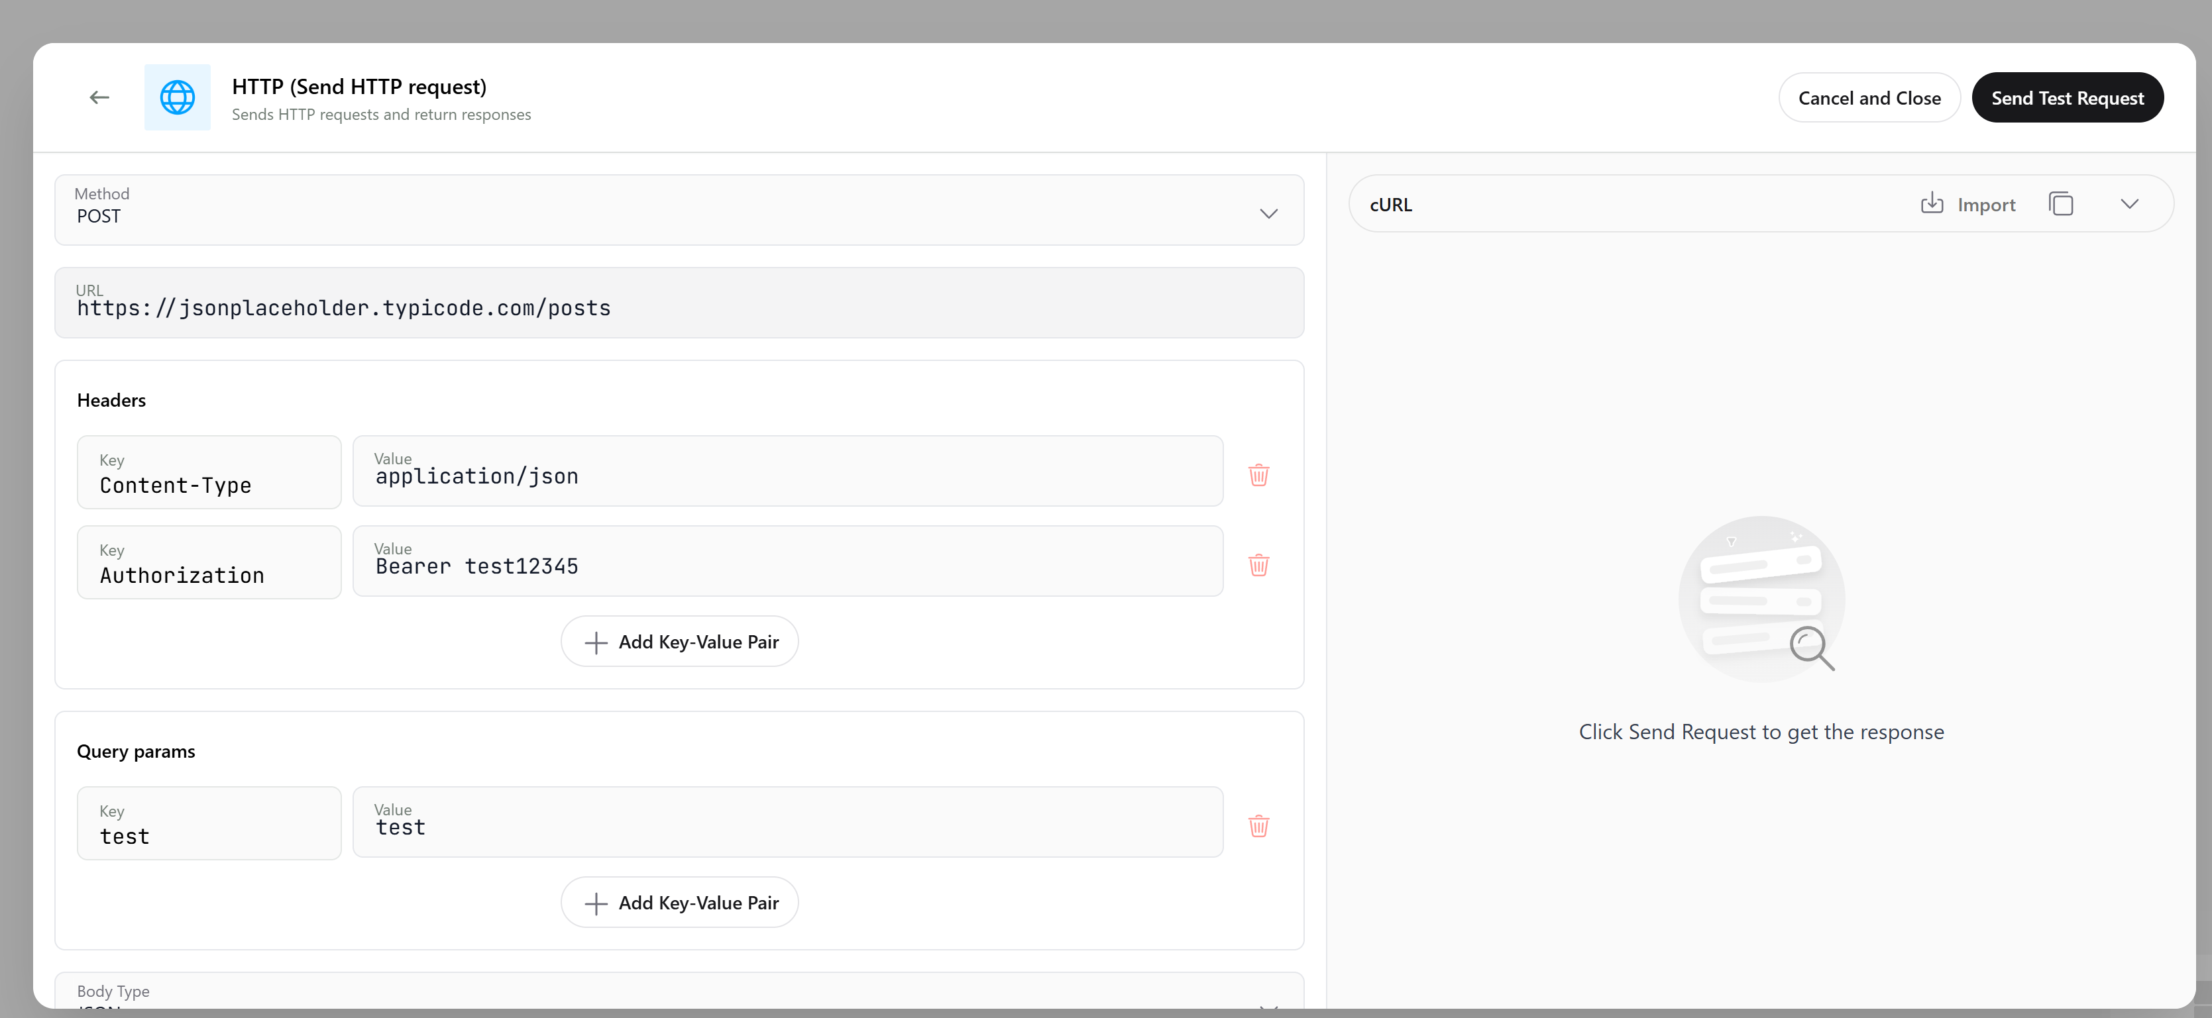Delete the Authorization header row
Image resolution: width=2212 pixels, height=1018 pixels.
[1259, 565]
